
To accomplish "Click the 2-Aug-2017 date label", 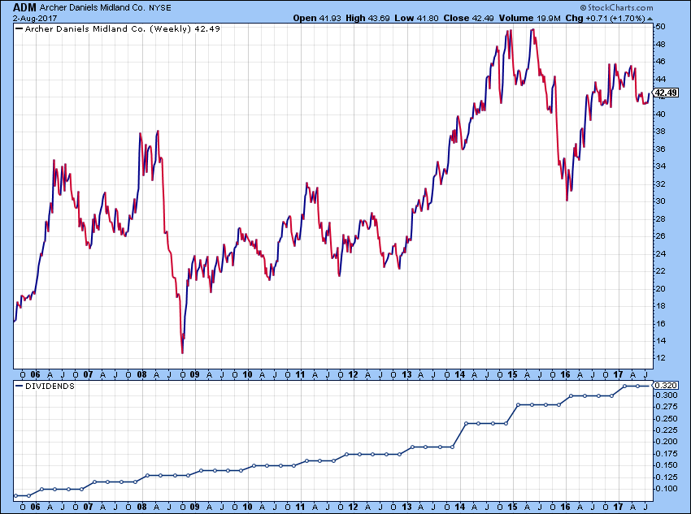I will click(35, 19).
